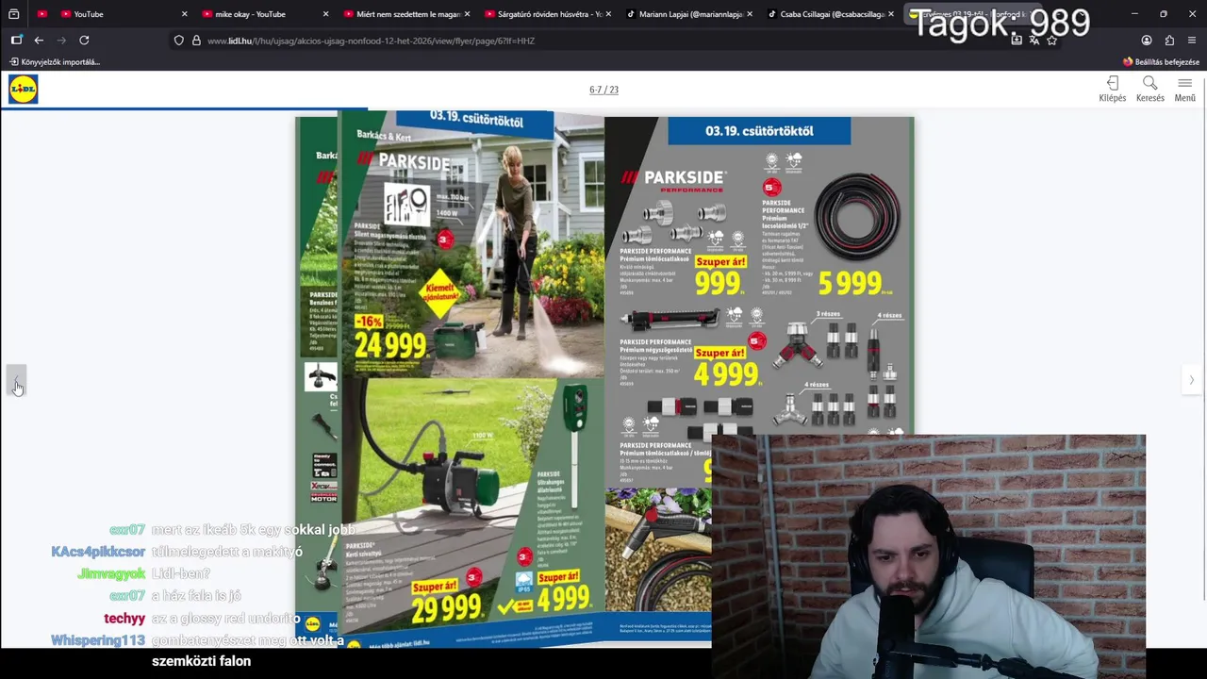Close the Sárgatúró röviden húsvétra tab
The width and height of the screenshot is (1207, 679).
point(608,14)
